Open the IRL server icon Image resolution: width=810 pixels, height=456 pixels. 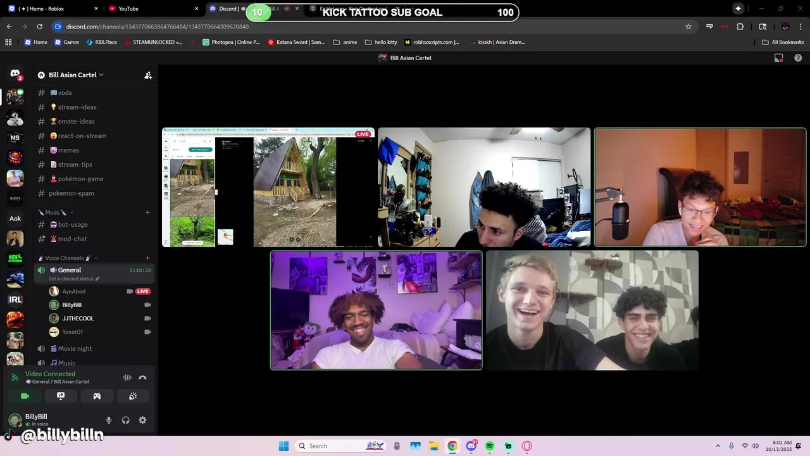click(x=15, y=300)
